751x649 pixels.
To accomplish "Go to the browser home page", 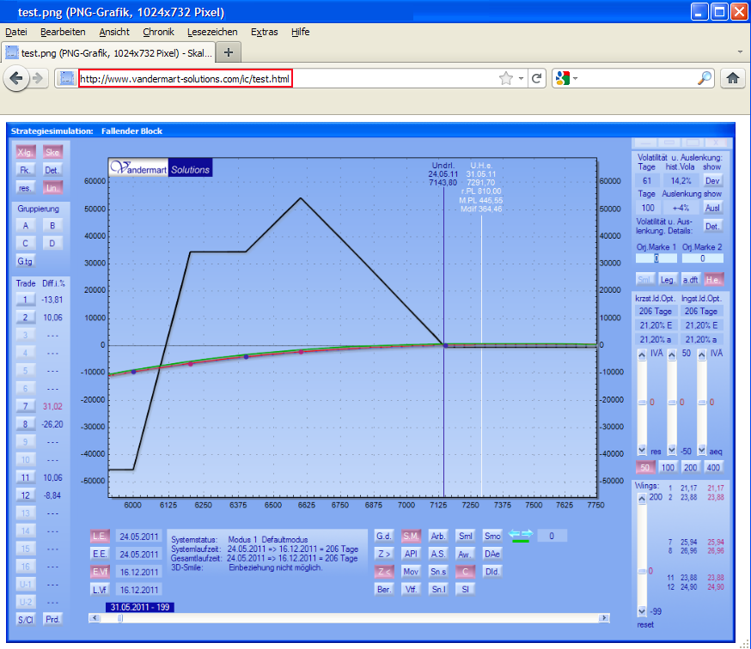I will [x=733, y=78].
